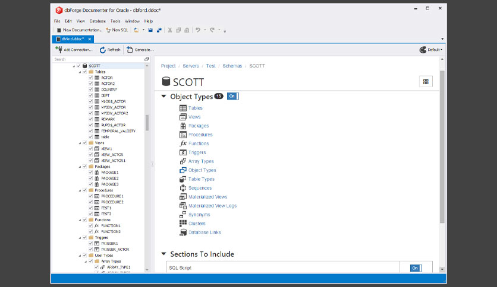Click the Clusters grid icon
Screen dimensions: 497x287
coord(183,224)
